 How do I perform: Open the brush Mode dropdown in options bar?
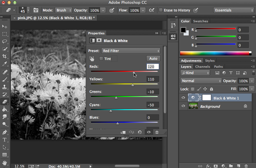point(63,10)
